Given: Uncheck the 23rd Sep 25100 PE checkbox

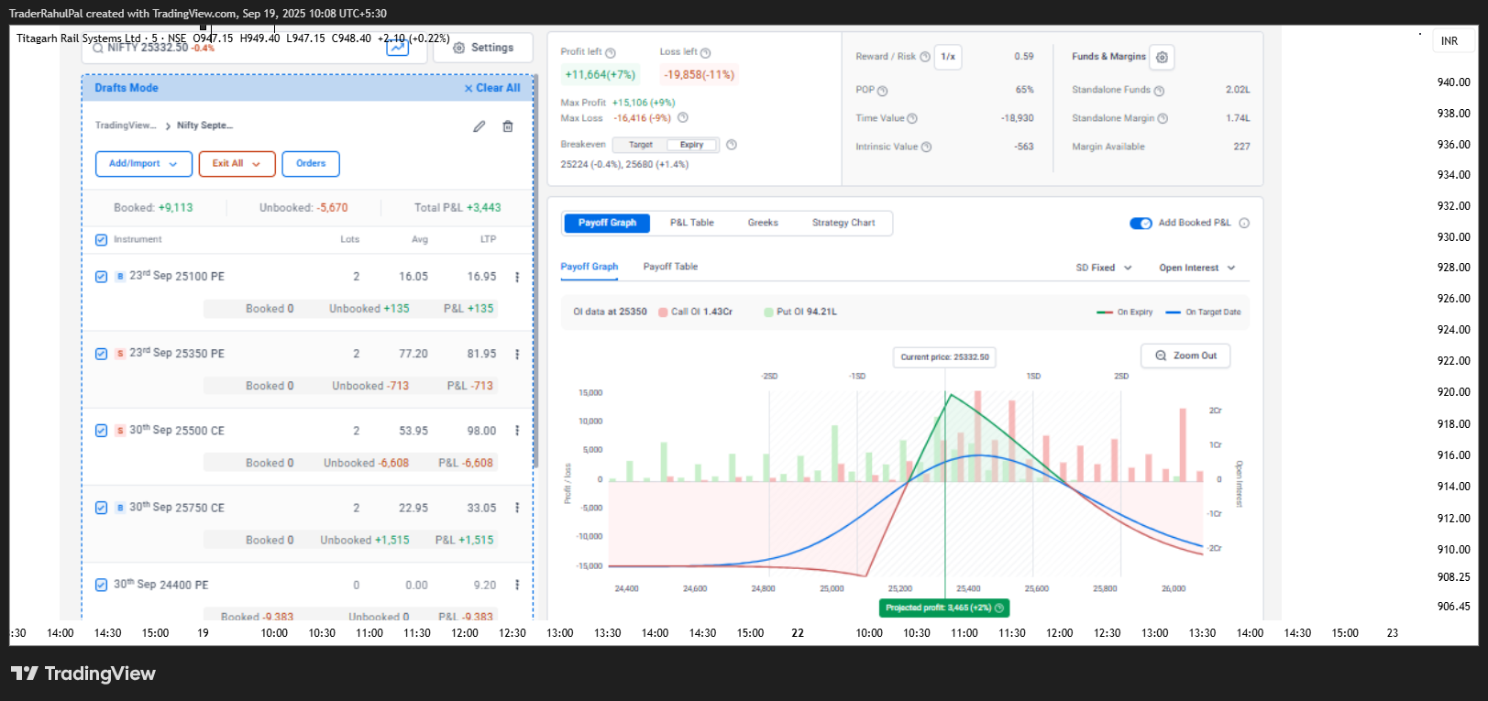Looking at the screenshot, I should pyautogui.click(x=102, y=277).
